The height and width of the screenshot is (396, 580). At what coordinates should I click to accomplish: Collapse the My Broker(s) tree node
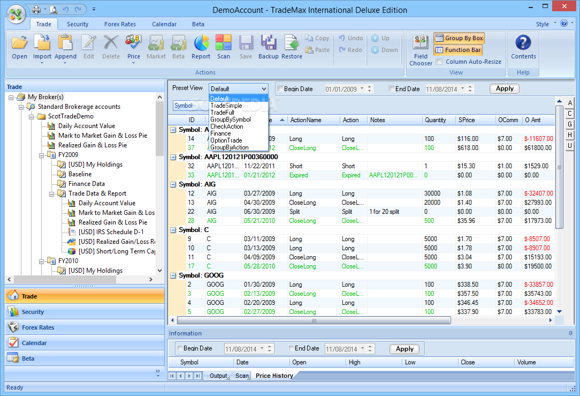pyautogui.click(x=11, y=98)
